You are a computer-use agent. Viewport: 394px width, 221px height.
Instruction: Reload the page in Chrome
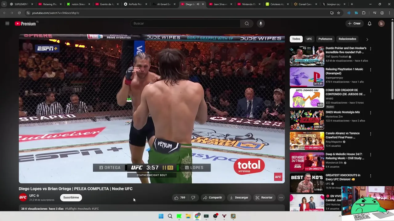[x=19, y=13]
